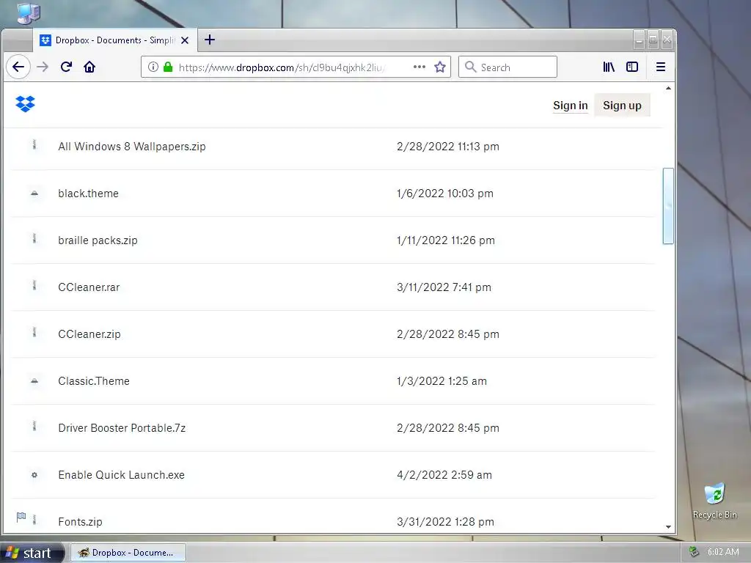Click the Dropbox logo
751x563 pixels.
26,103
